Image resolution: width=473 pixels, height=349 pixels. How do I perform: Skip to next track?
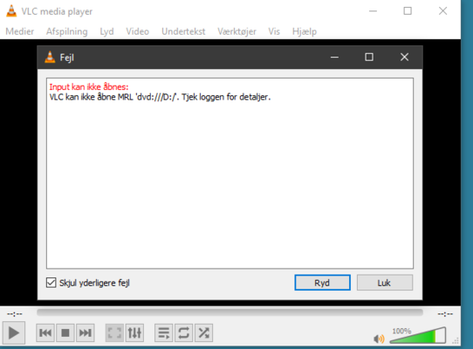click(x=85, y=332)
